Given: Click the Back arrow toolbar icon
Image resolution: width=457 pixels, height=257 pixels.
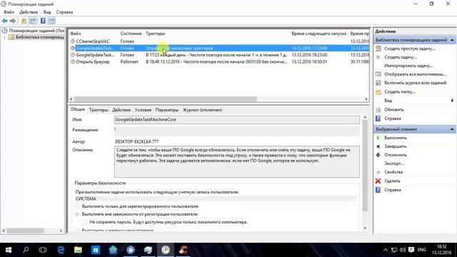Looking at the screenshot, I should coord(5,21).
